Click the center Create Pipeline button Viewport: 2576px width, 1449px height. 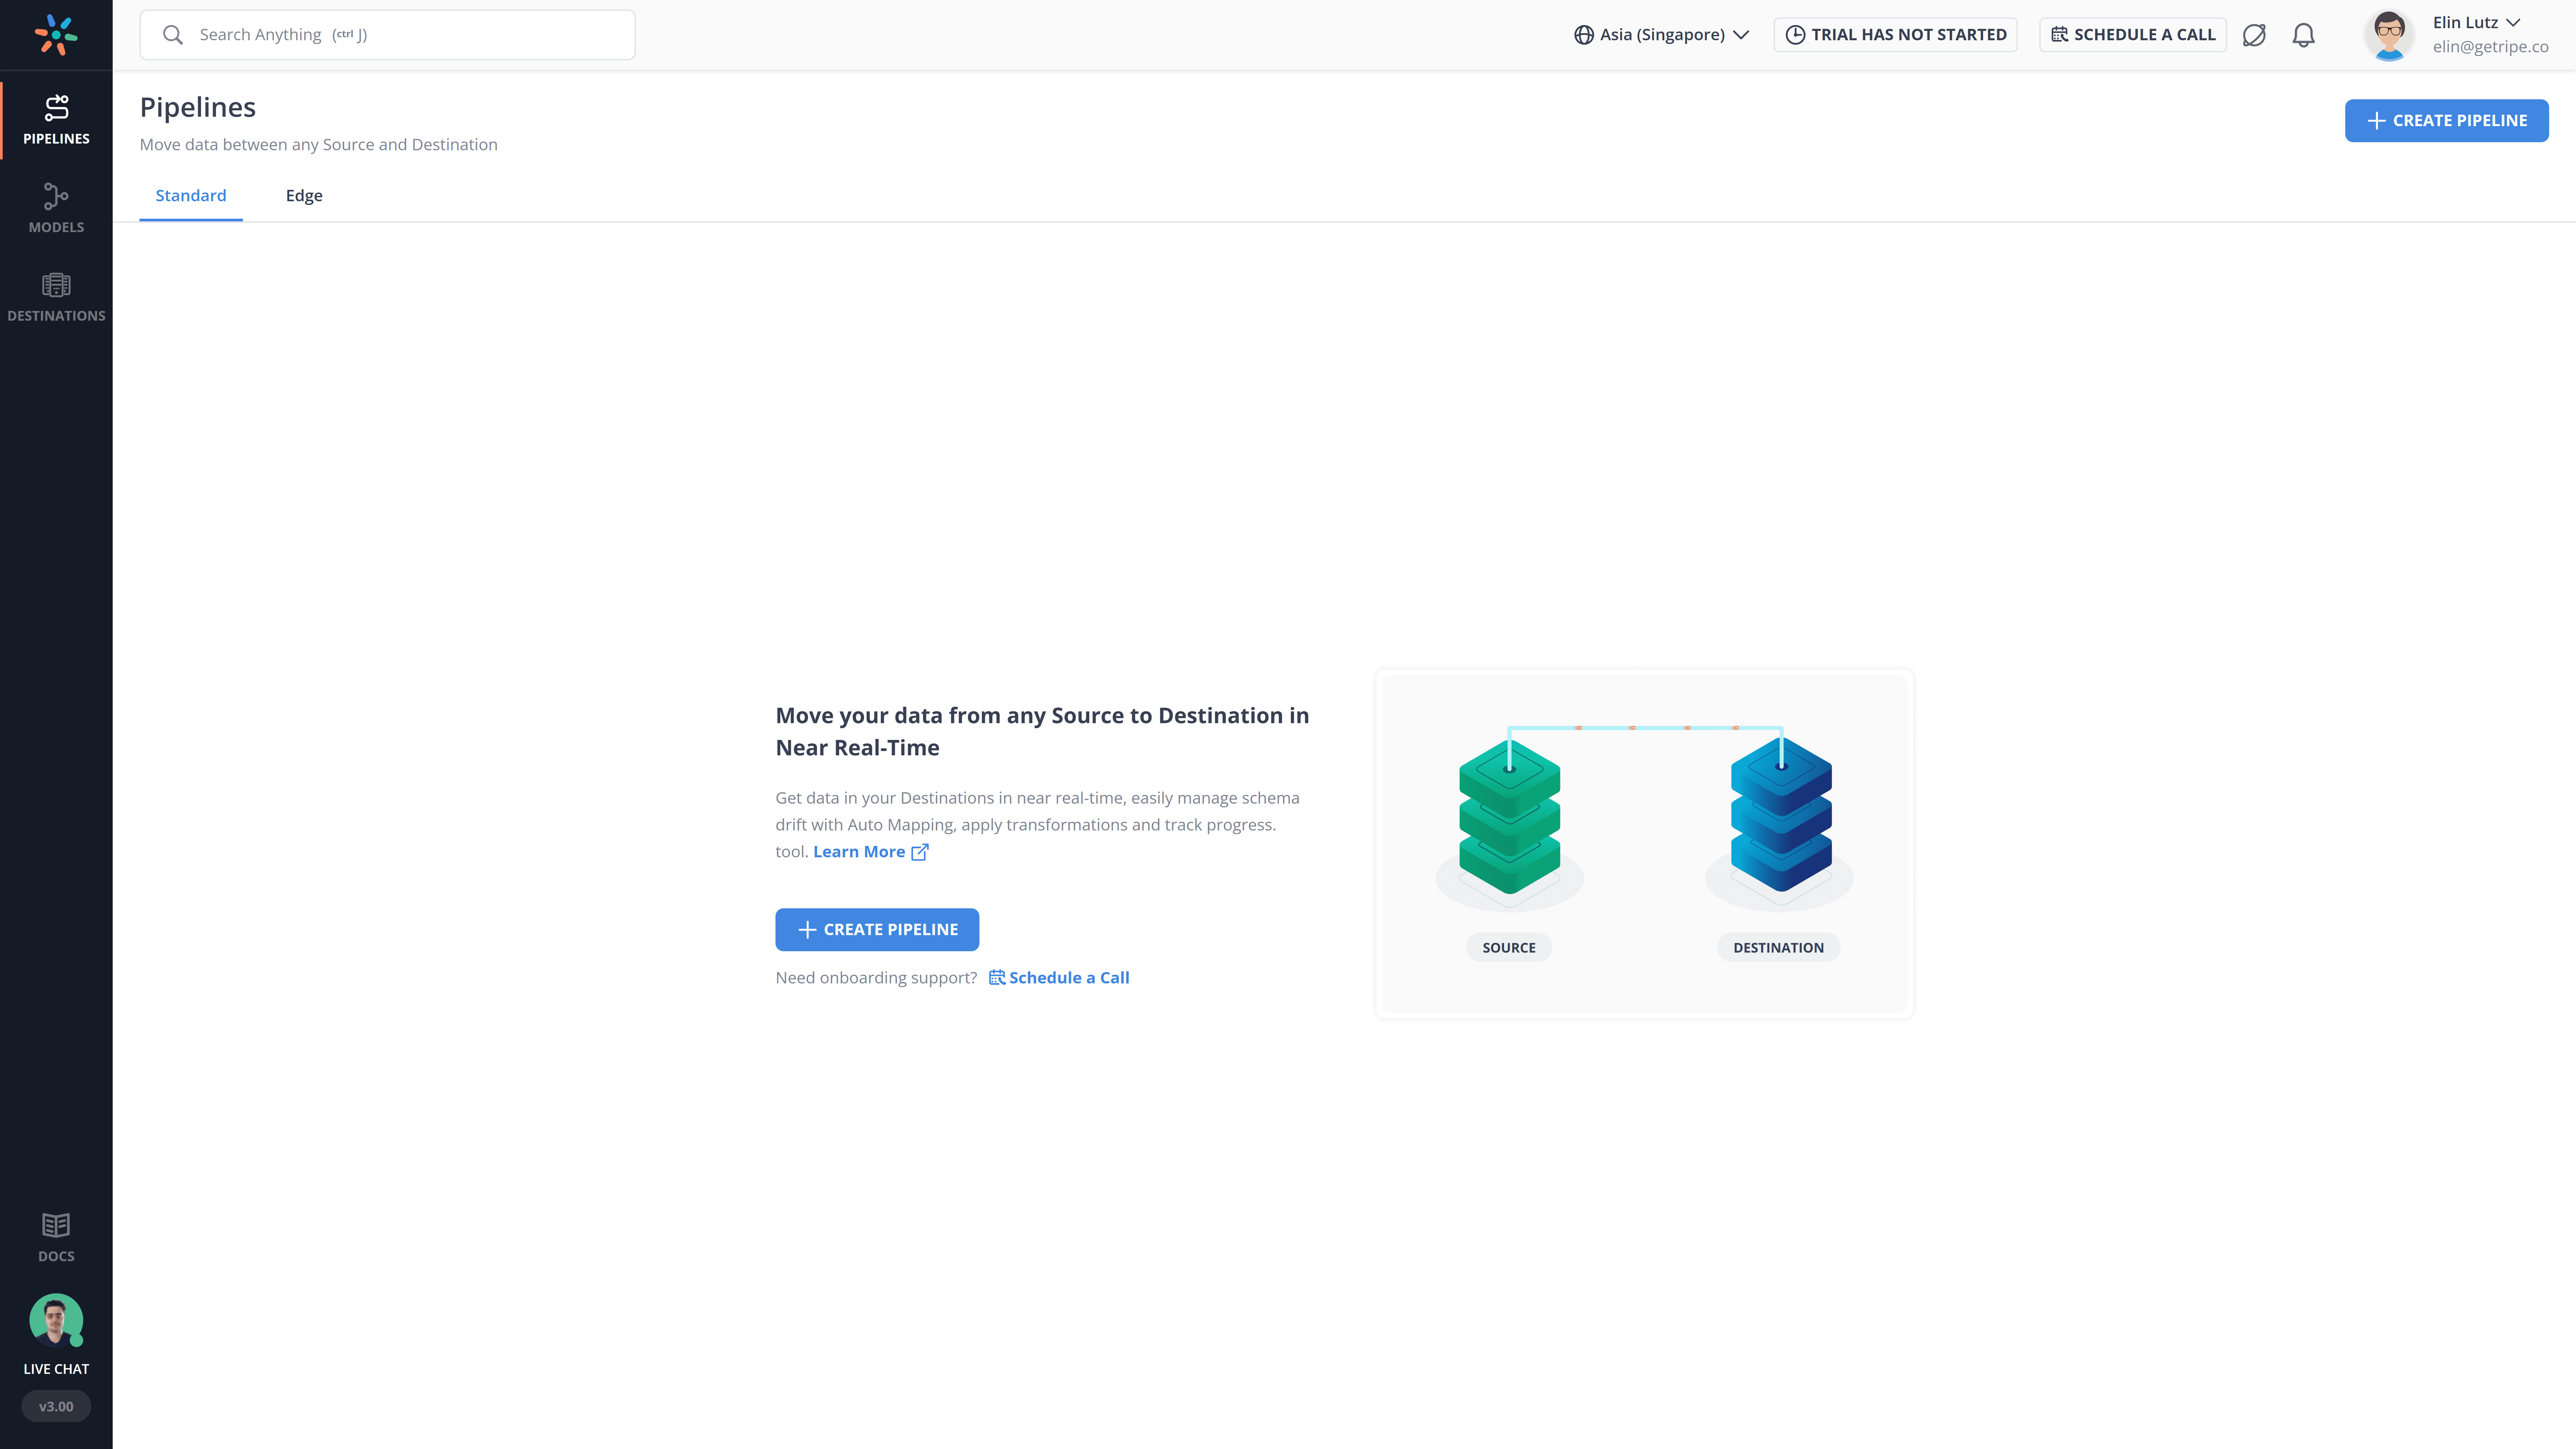[x=877, y=930]
